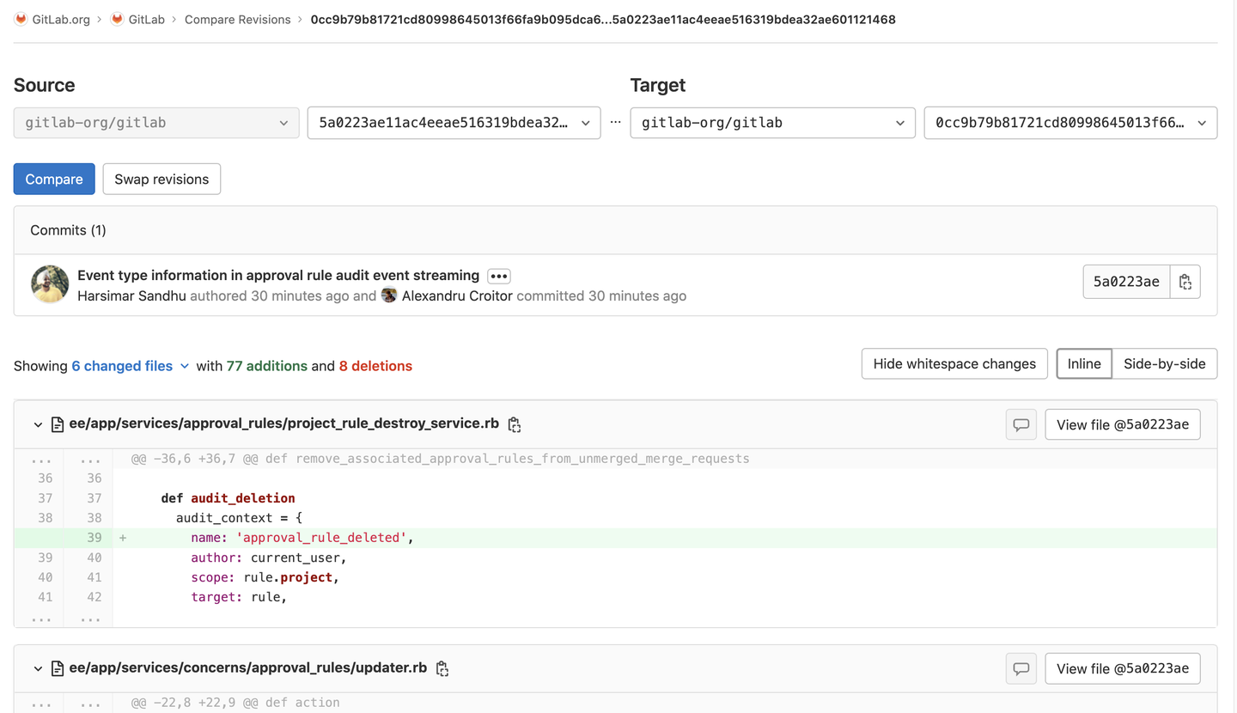Open comment panel on updater.rb diff
This screenshot has width=1237, height=713.
click(1021, 668)
